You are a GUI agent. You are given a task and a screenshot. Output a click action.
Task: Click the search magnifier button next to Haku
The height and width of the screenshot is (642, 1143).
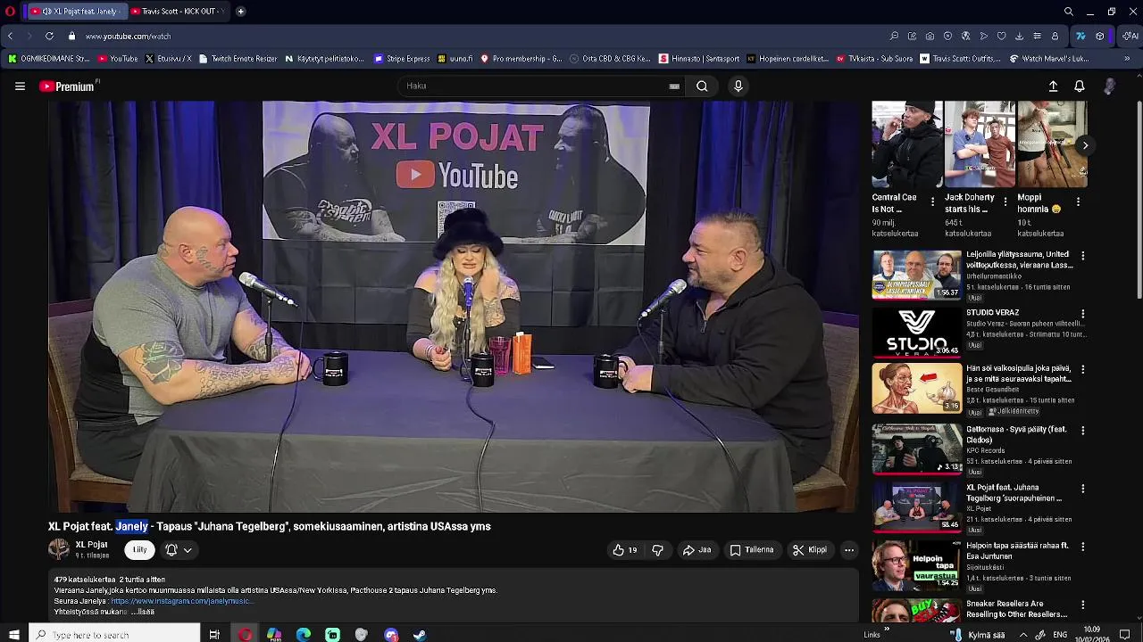click(702, 86)
